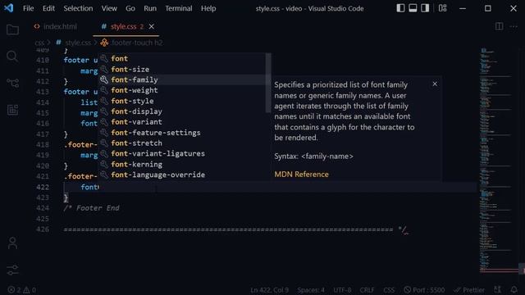Open the Run menu

click(x=150, y=8)
